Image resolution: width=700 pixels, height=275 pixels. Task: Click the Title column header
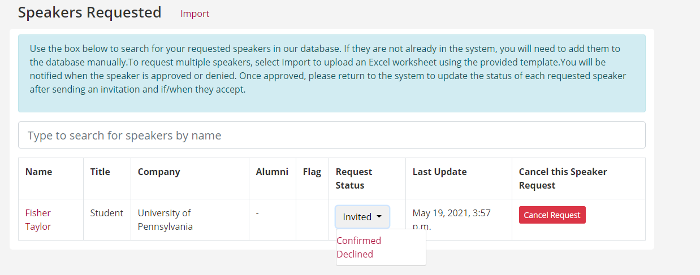(x=100, y=172)
